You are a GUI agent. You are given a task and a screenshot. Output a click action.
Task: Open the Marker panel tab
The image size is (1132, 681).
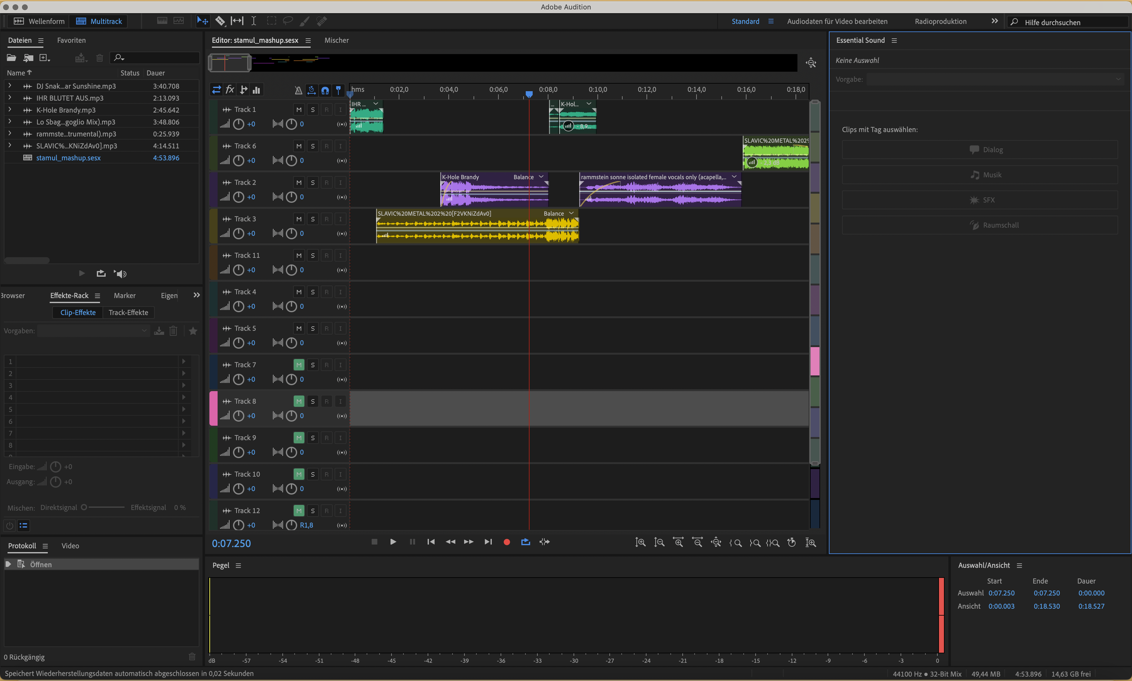coord(124,296)
